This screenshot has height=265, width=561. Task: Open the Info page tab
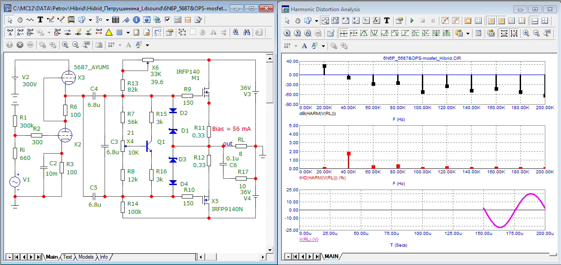click(104, 257)
